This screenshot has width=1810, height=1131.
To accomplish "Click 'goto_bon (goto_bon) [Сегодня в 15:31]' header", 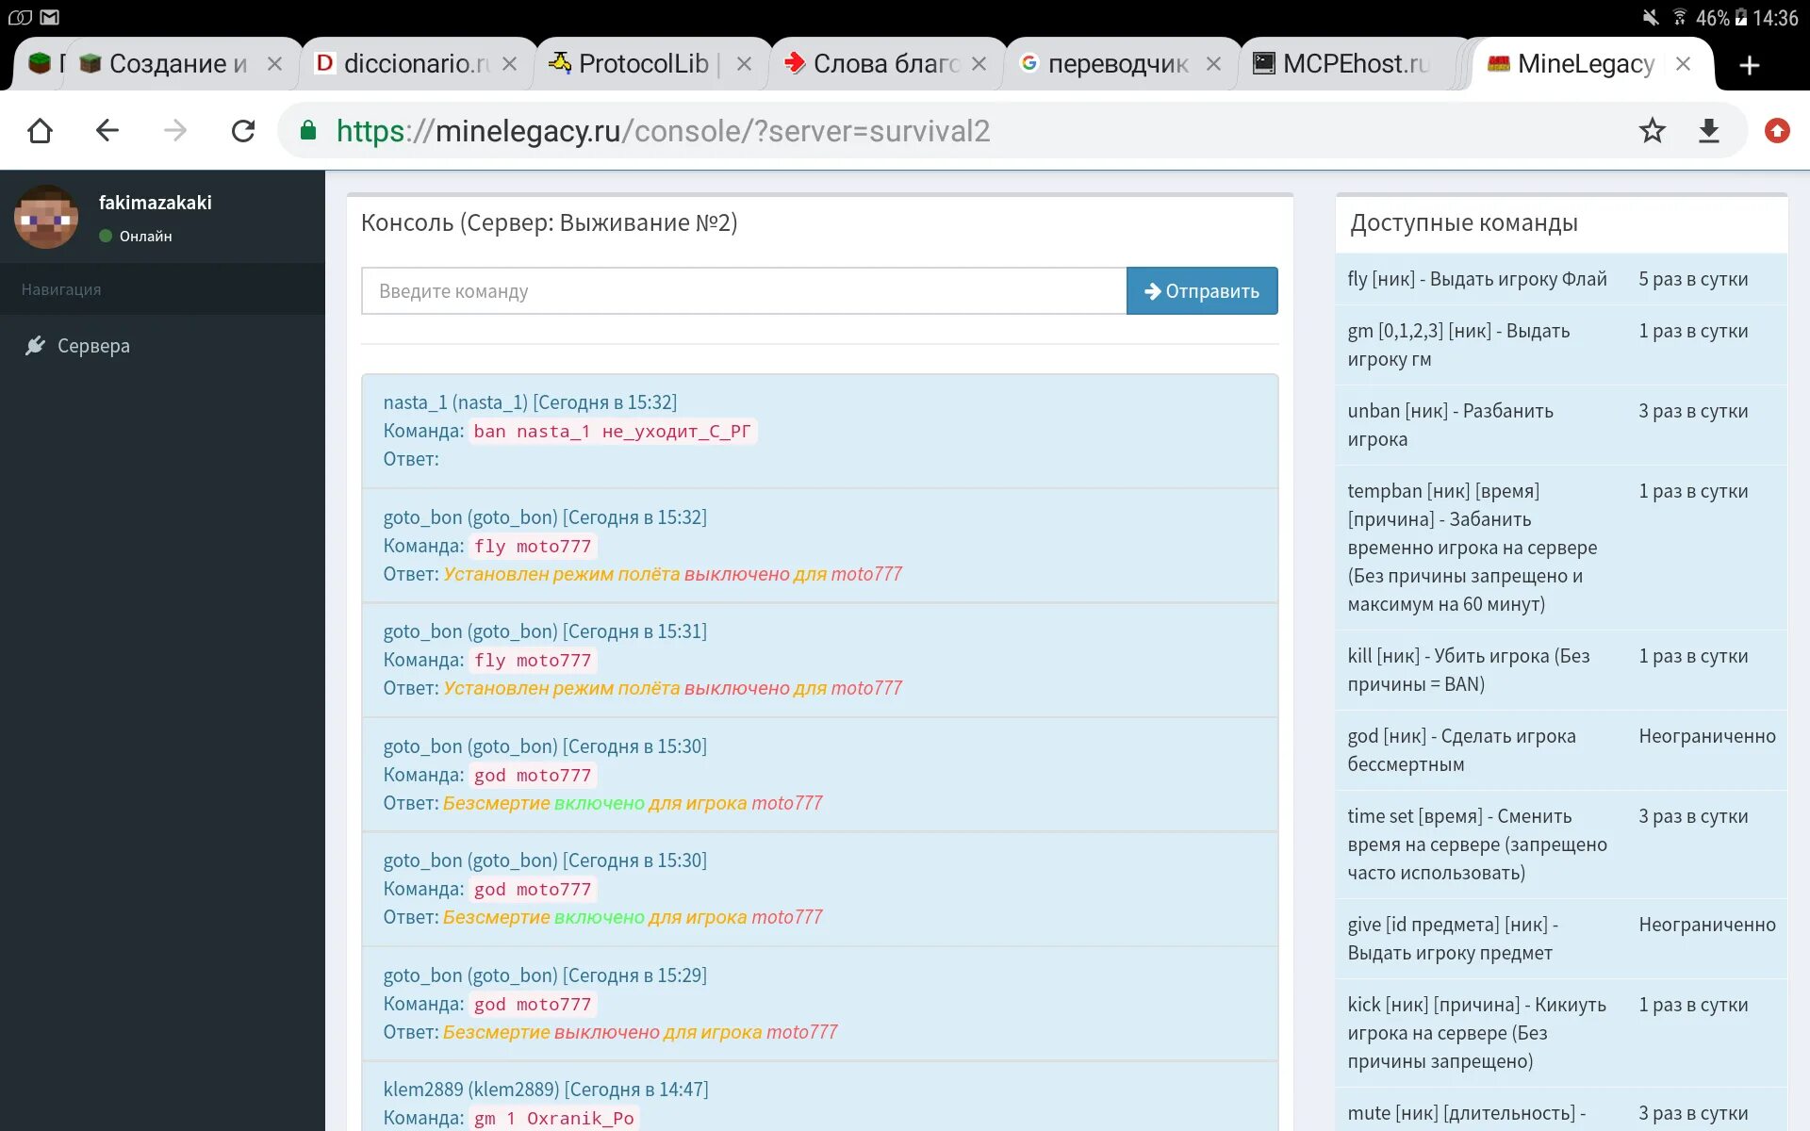I will click(545, 631).
